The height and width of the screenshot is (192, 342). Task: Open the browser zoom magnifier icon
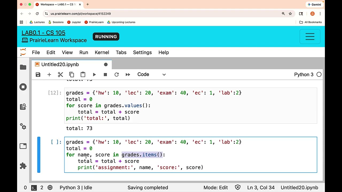[283, 14]
